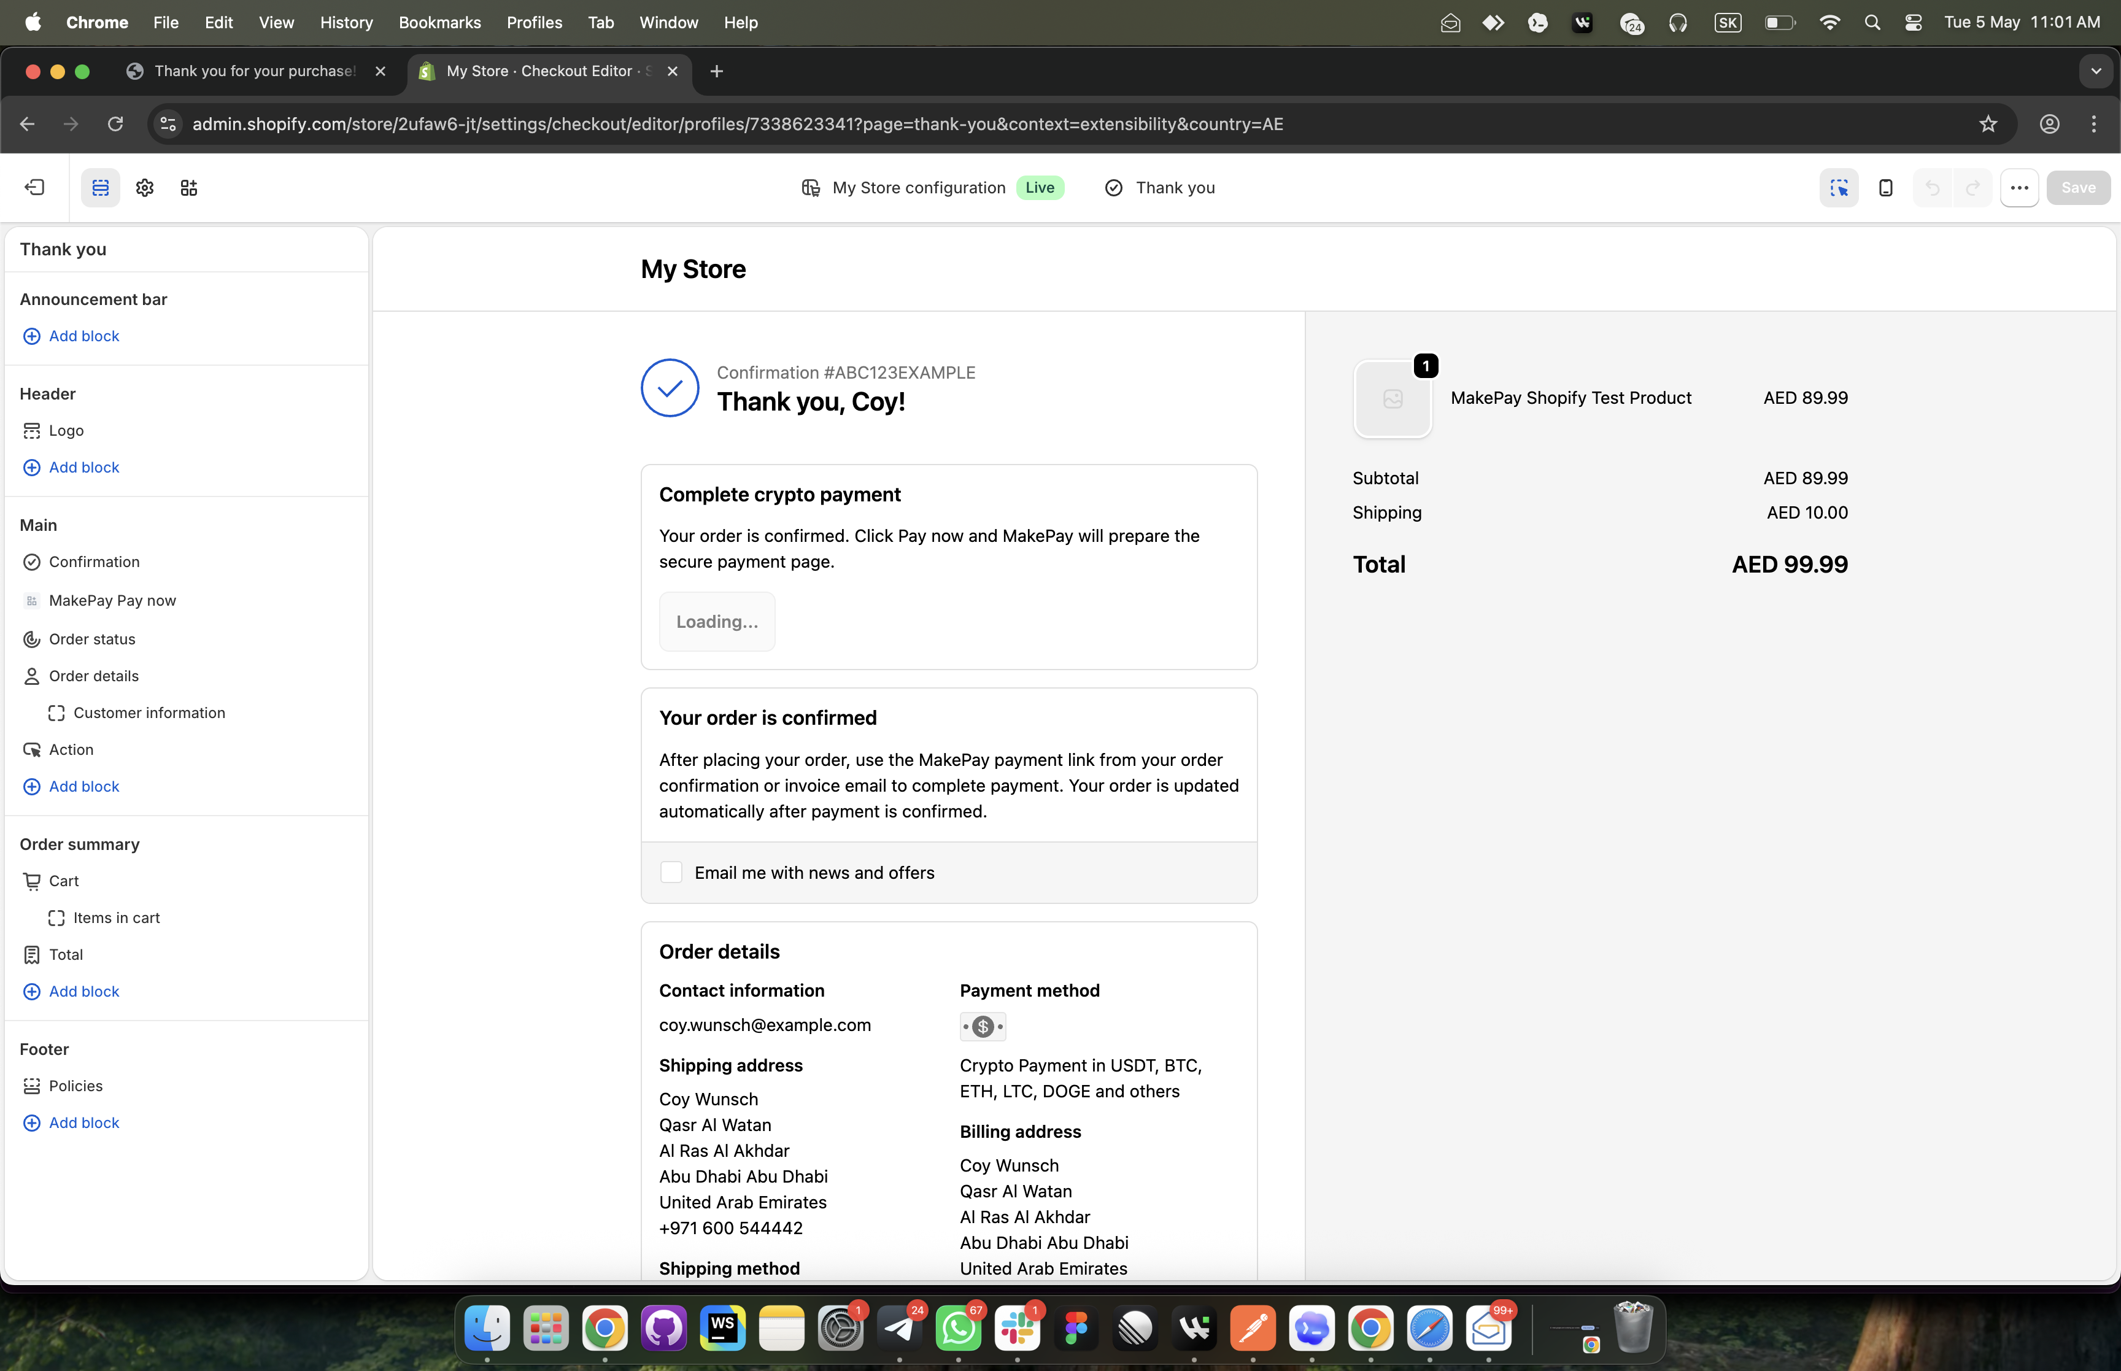
Task: Bookmark this page with the star
Action: pyautogui.click(x=1988, y=124)
